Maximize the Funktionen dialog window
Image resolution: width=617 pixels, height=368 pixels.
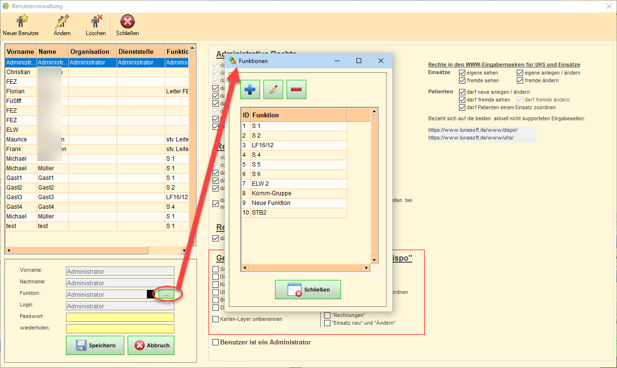coord(358,61)
